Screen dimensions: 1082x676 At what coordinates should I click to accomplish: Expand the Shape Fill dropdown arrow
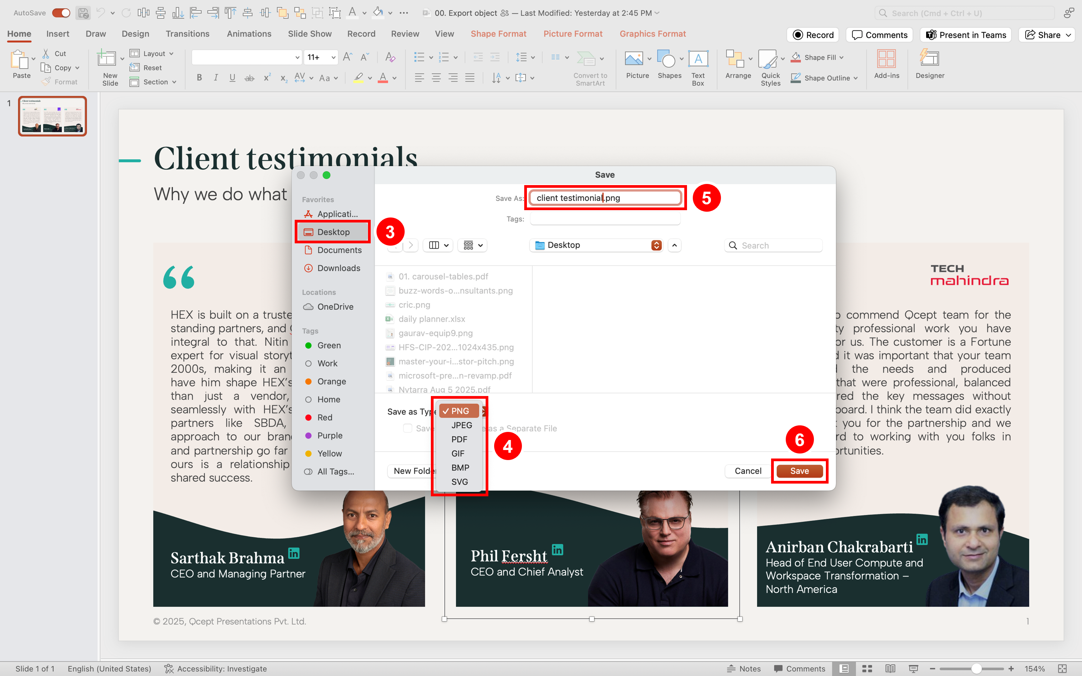point(841,57)
